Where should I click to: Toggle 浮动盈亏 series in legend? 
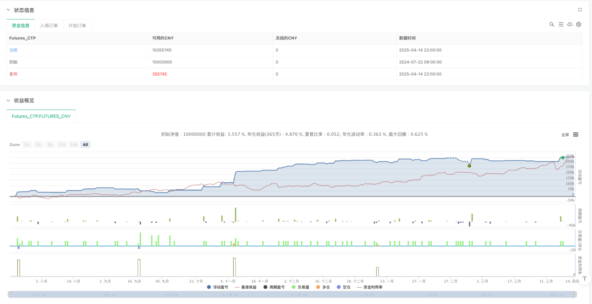(x=217, y=287)
